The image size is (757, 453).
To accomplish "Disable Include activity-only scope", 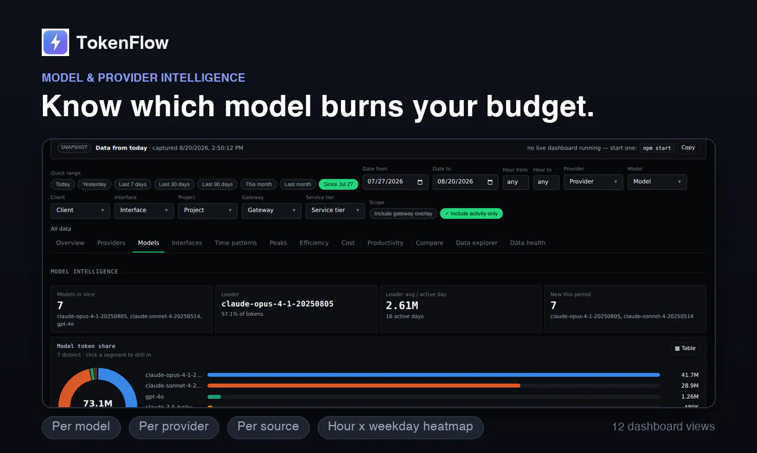I will coord(471,213).
